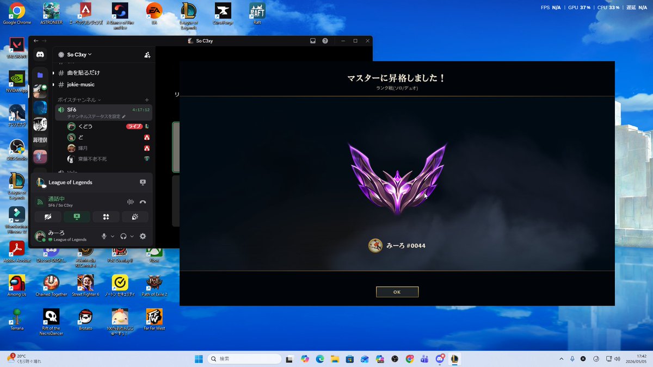Toggle the camera on in Discord
653x367 pixels.
click(x=47, y=216)
